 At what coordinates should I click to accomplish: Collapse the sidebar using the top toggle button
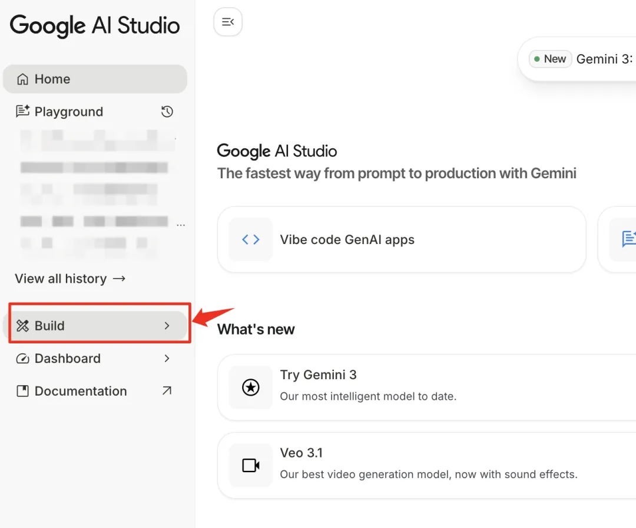point(228,22)
